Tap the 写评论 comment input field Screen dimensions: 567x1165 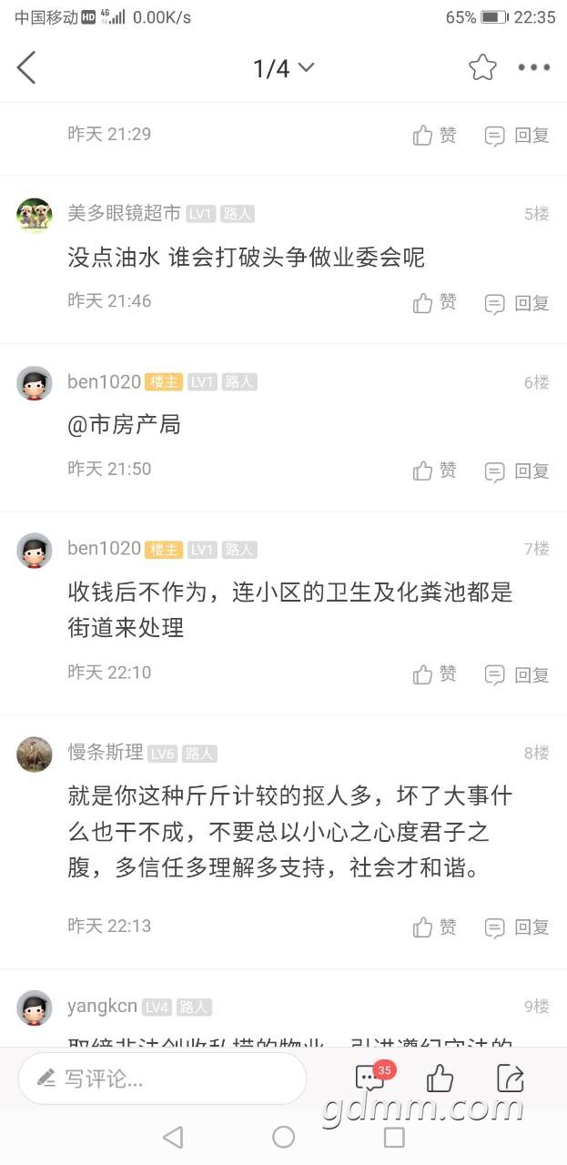(x=162, y=1079)
